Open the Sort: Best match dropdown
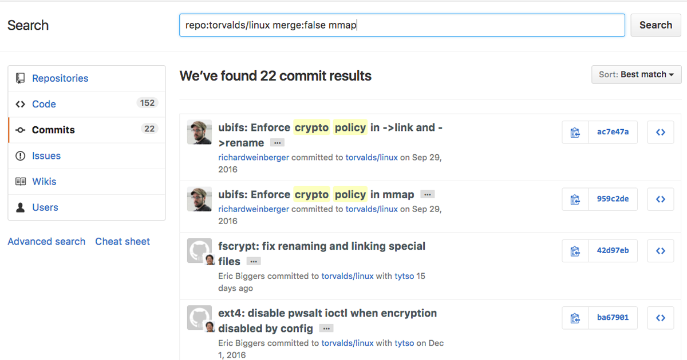 (x=636, y=74)
